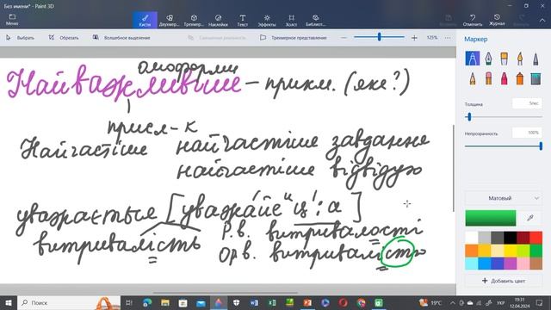Select the Eraser tool
This screenshot has width=551, height=310.
tap(488, 78)
